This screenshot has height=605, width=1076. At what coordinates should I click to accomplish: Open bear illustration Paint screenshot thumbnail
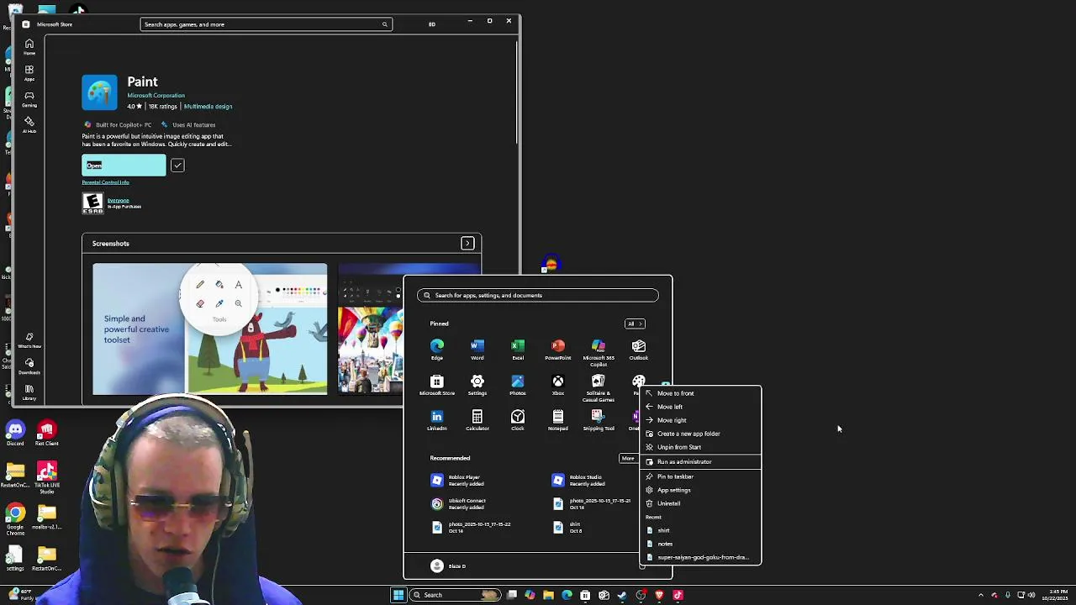(210, 329)
